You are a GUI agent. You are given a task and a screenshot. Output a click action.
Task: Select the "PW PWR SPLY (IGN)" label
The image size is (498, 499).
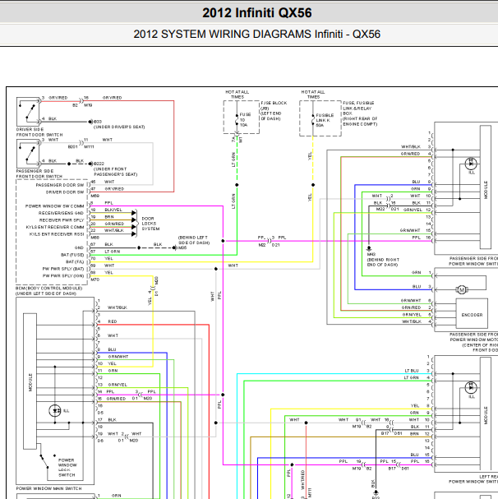click(63, 276)
